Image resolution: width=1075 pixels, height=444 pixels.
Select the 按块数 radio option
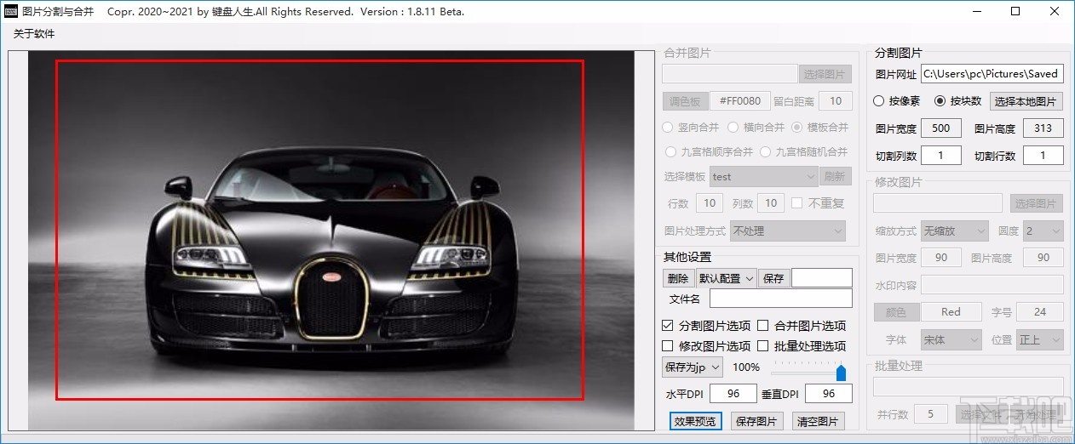click(x=940, y=101)
